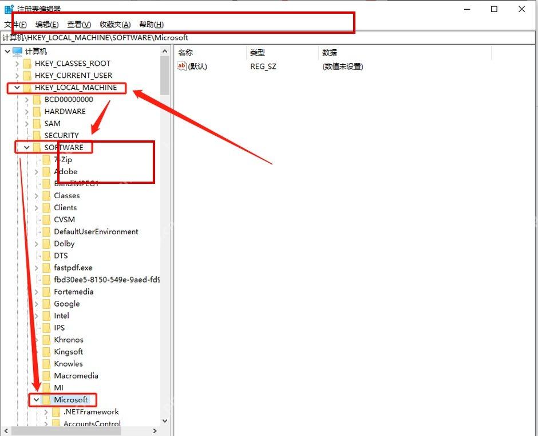Open the 编辑(E) menu
This screenshot has width=538, height=436.
coord(47,25)
